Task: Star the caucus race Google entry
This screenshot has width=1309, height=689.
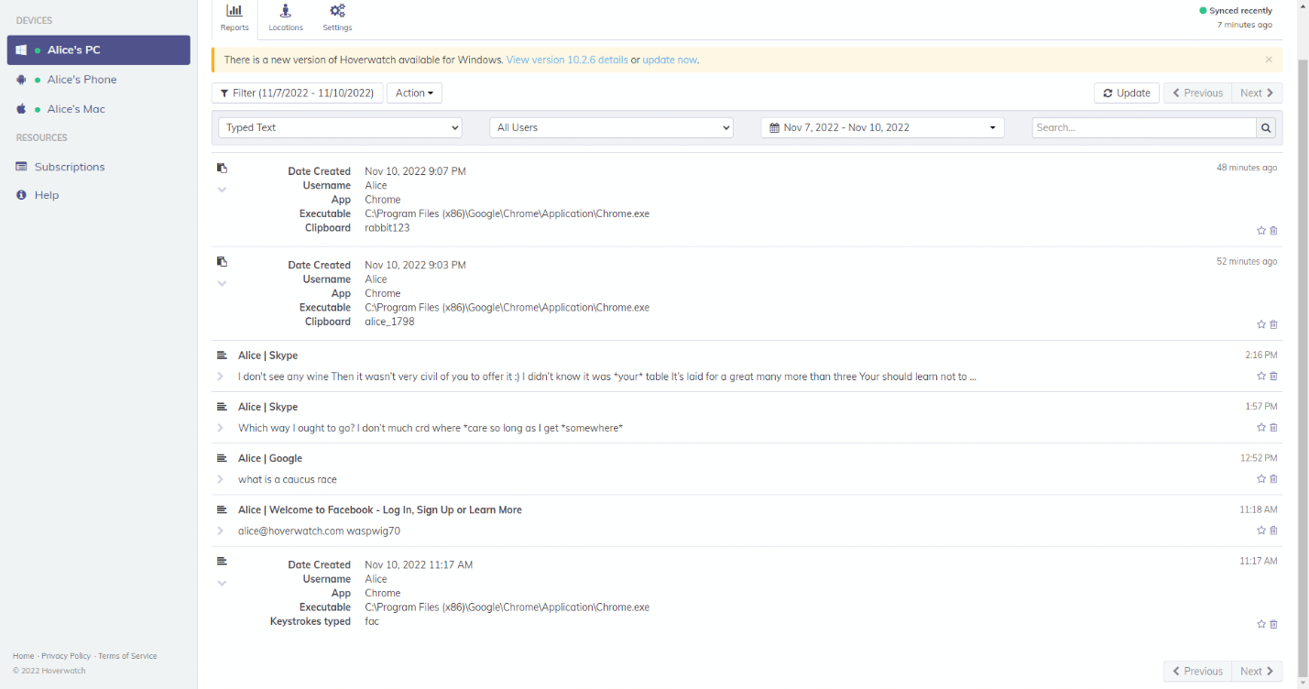Action: pyautogui.click(x=1261, y=478)
